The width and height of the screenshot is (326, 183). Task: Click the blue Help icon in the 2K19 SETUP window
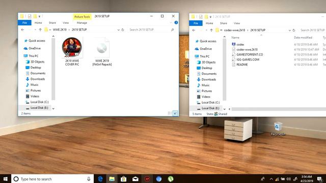pos(176,22)
